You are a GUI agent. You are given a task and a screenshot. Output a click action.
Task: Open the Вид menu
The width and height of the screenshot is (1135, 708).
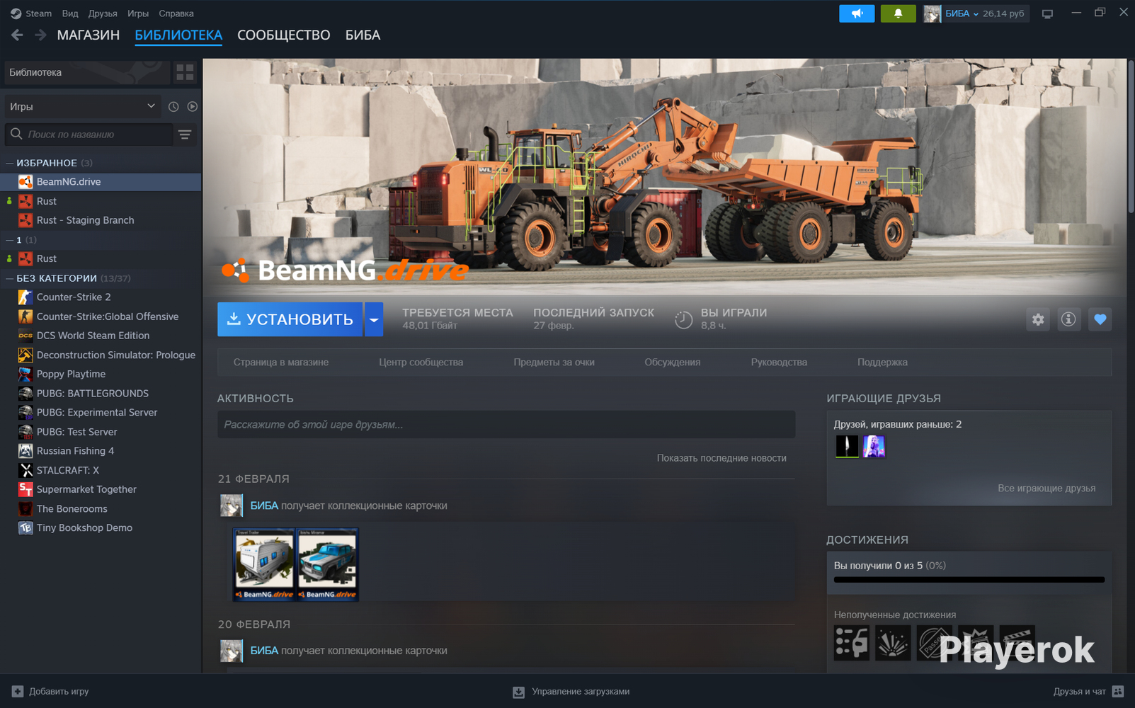pos(70,13)
